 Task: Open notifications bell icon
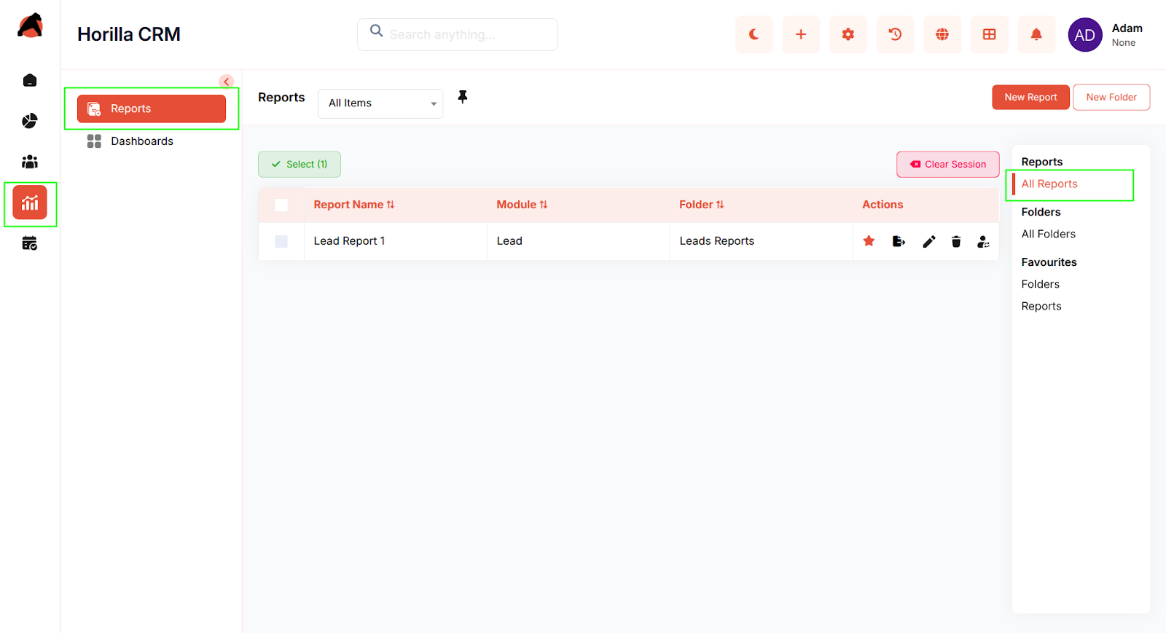pyautogui.click(x=1036, y=34)
